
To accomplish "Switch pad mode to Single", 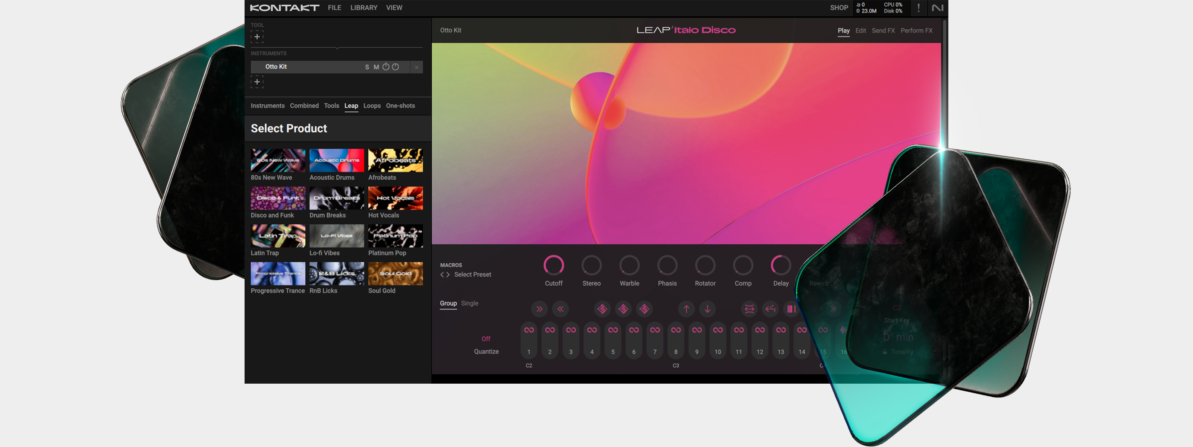I will [469, 304].
